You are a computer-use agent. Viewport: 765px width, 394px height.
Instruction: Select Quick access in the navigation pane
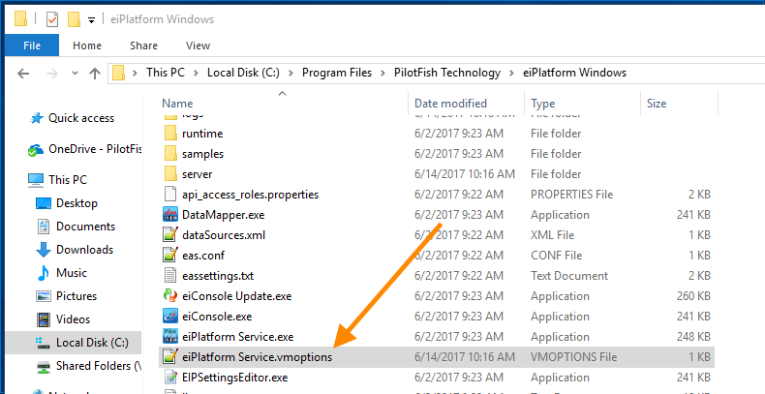click(x=81, y=118)
